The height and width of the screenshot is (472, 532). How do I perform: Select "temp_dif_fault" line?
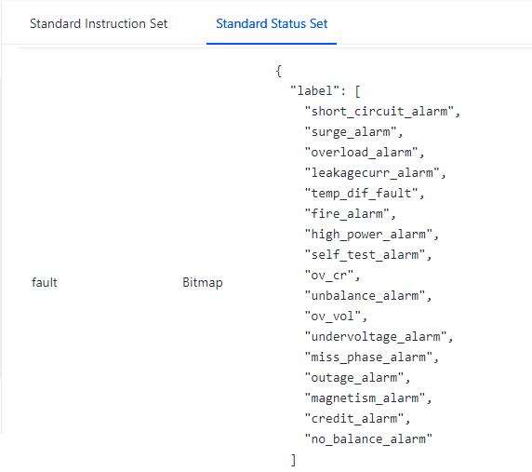pos(365,194)
